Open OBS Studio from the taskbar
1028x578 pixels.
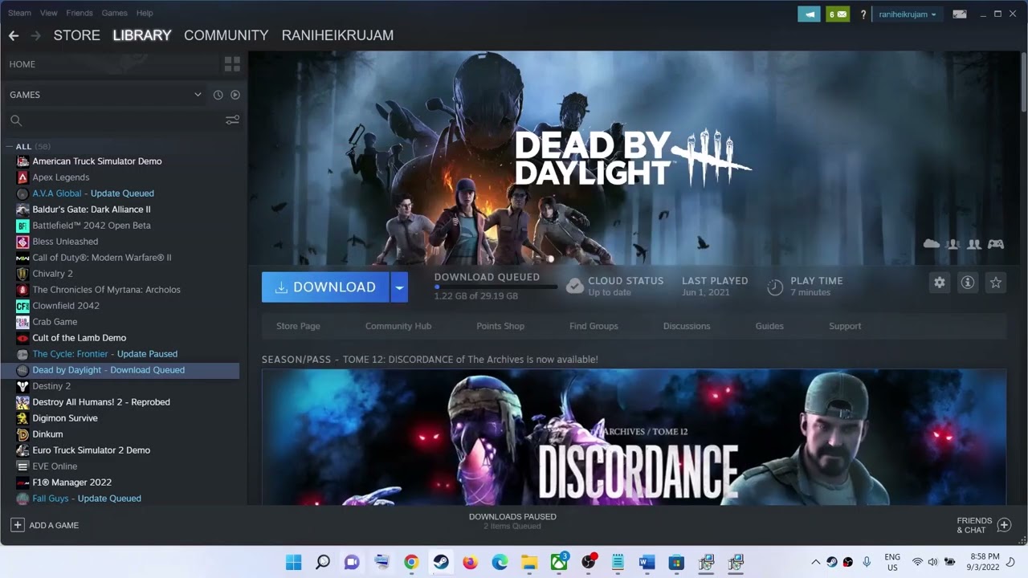[589, 562]
